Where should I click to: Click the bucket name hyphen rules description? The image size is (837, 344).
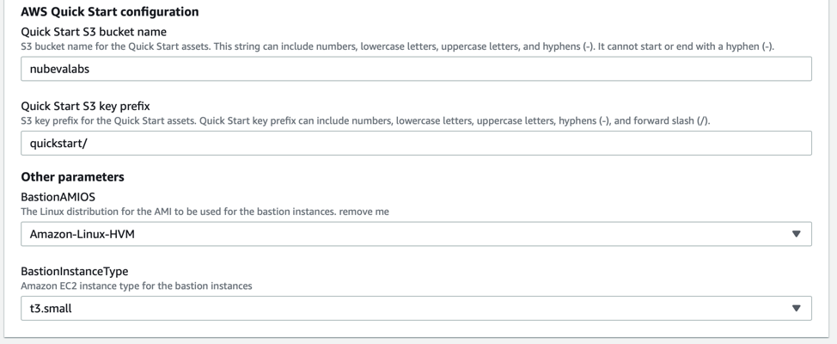(x=398, y=46)
